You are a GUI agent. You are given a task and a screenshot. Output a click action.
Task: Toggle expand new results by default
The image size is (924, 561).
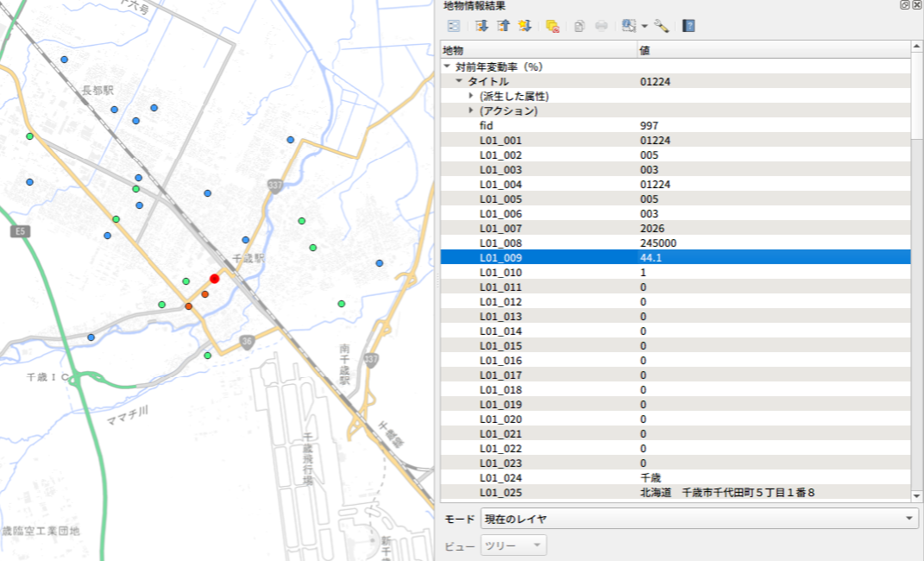[x=525, y=26]
